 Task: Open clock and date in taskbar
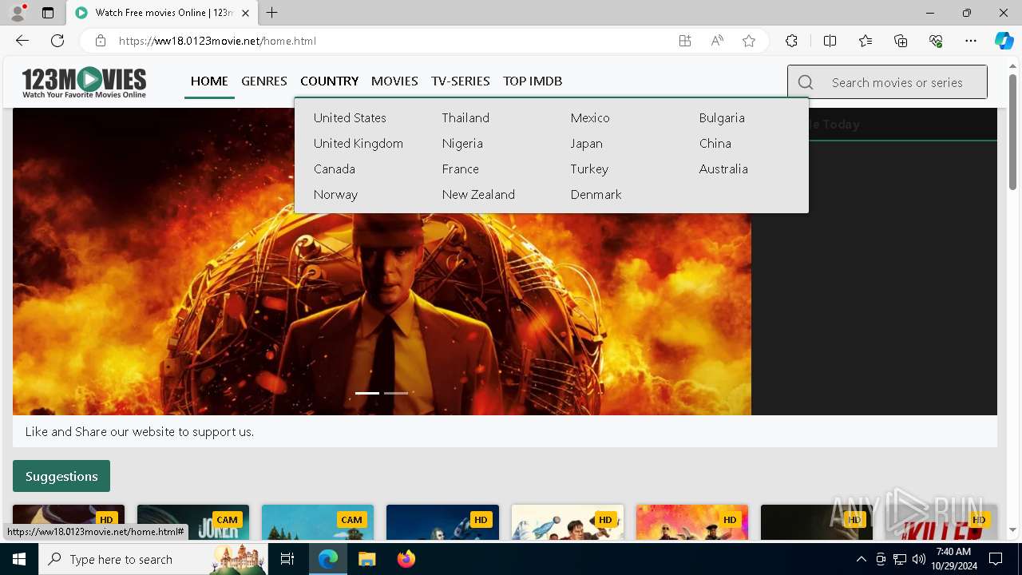coord(953,559)
